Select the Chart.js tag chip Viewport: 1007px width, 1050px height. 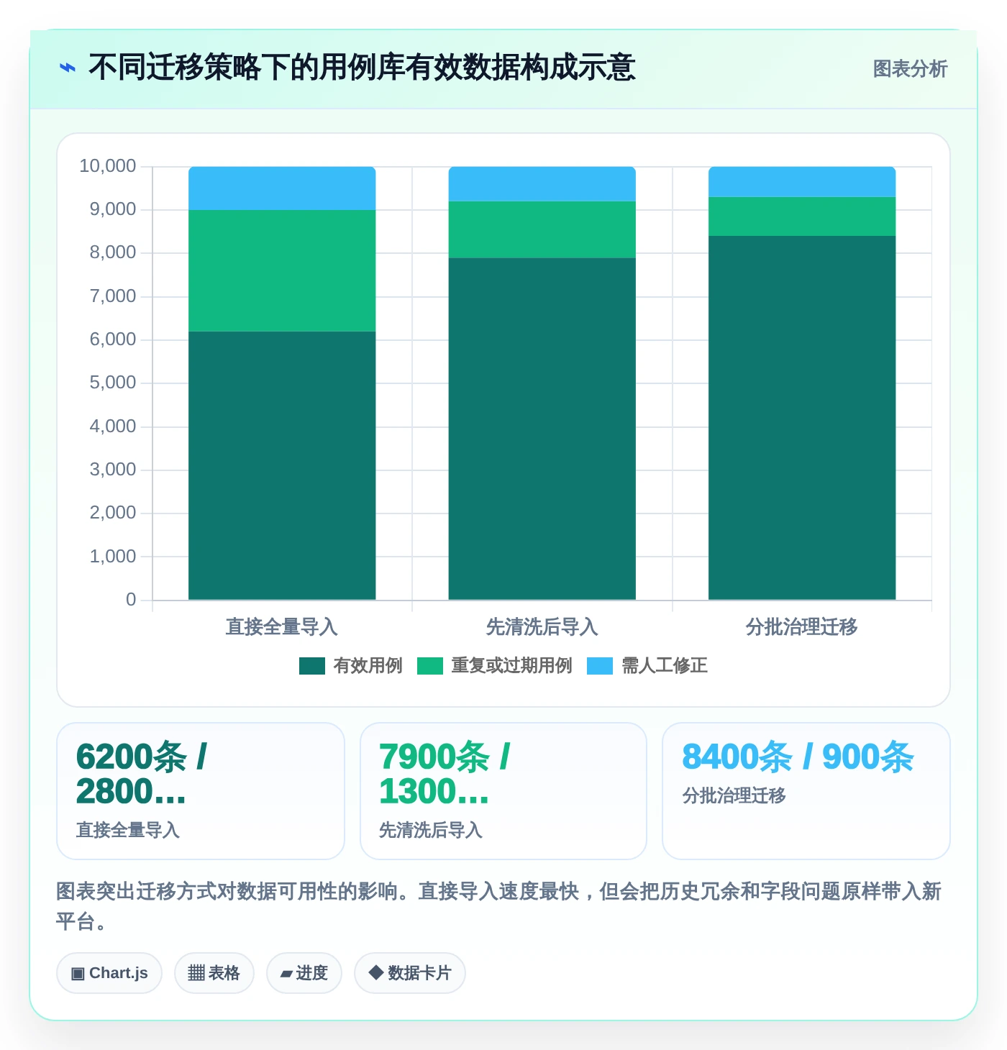point(109,973)
